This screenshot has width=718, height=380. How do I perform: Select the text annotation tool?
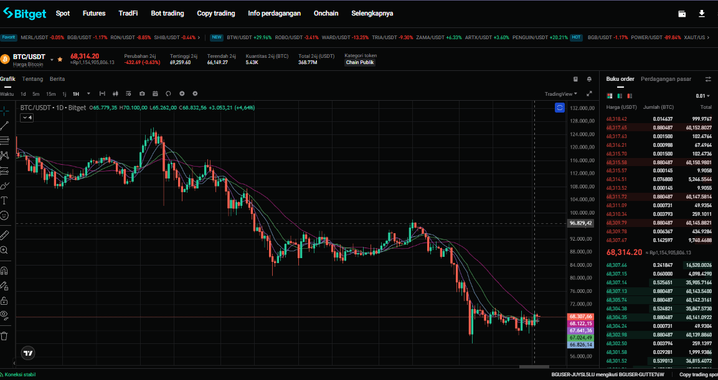(4, 200)
